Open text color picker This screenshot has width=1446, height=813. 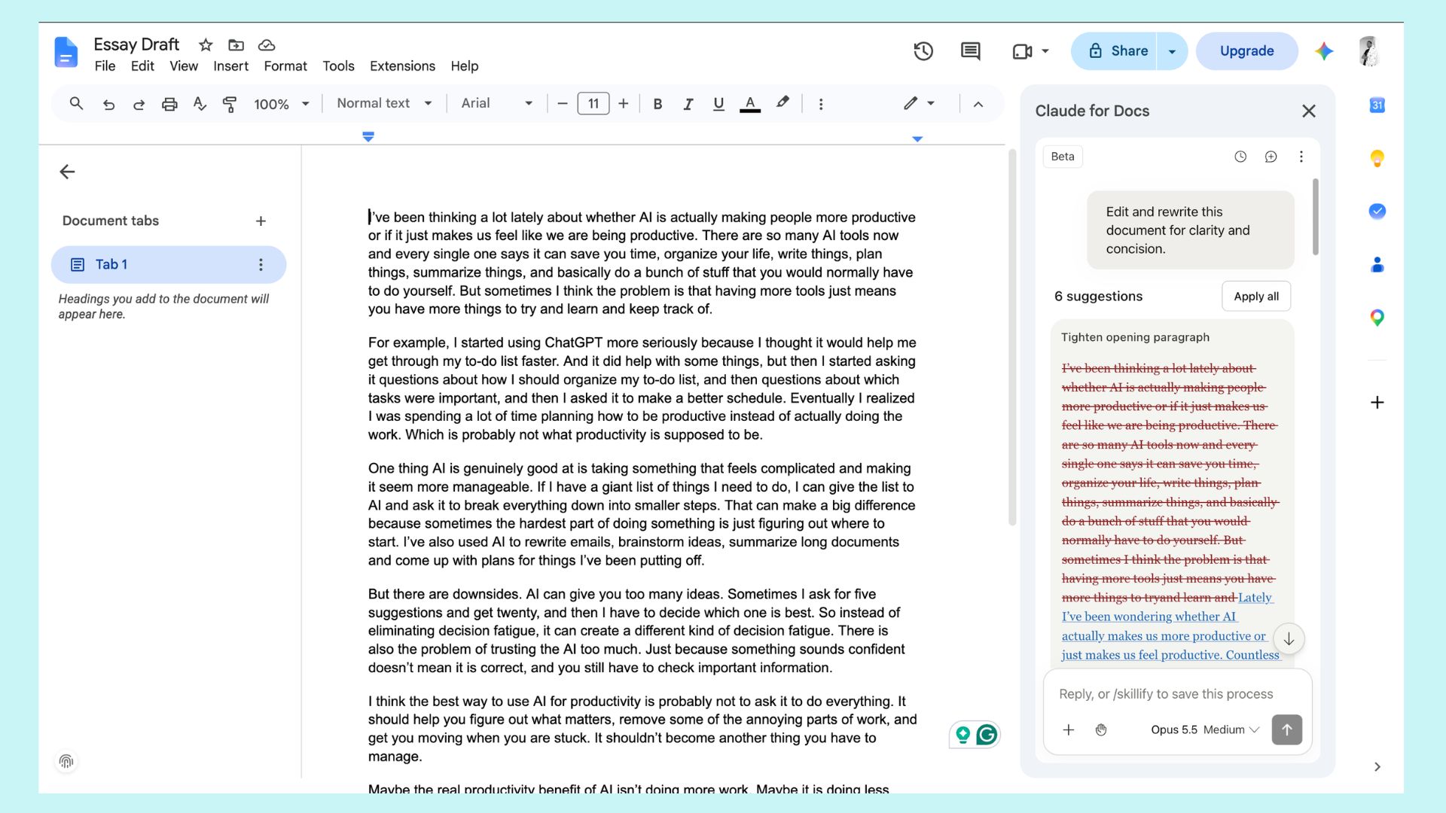coord(749,104)
